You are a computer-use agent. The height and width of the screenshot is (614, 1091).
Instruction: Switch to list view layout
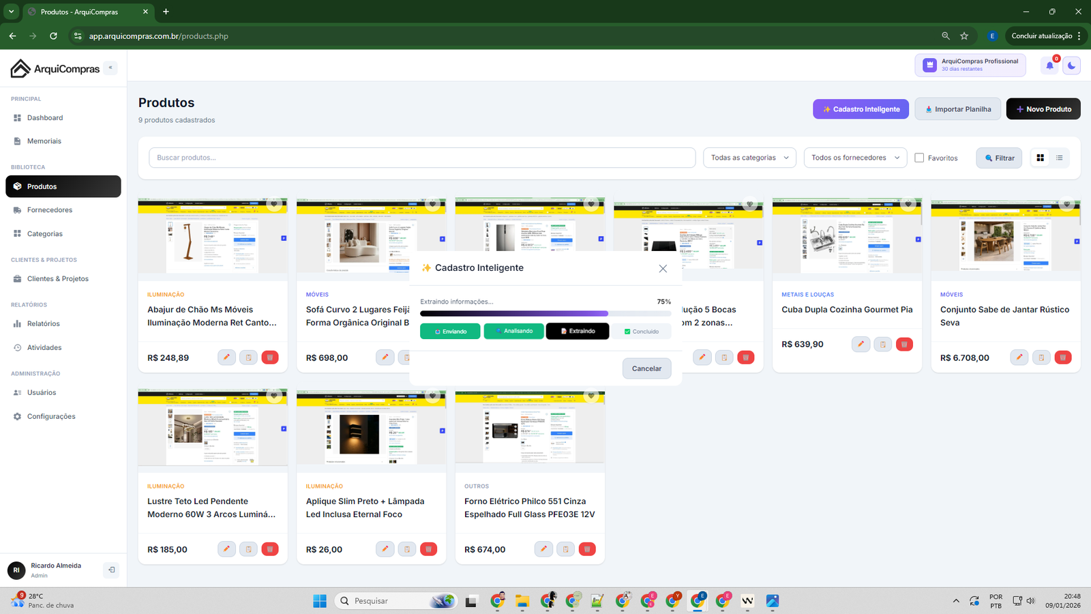[x=1059, y=158]
